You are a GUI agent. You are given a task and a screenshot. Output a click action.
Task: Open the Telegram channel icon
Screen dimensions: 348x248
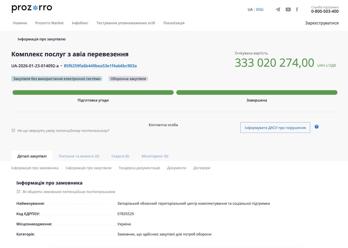278,10
